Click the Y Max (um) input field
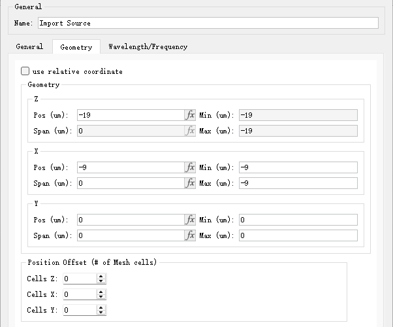The width and height of the screenshot is (393, 327). point(298,235)
